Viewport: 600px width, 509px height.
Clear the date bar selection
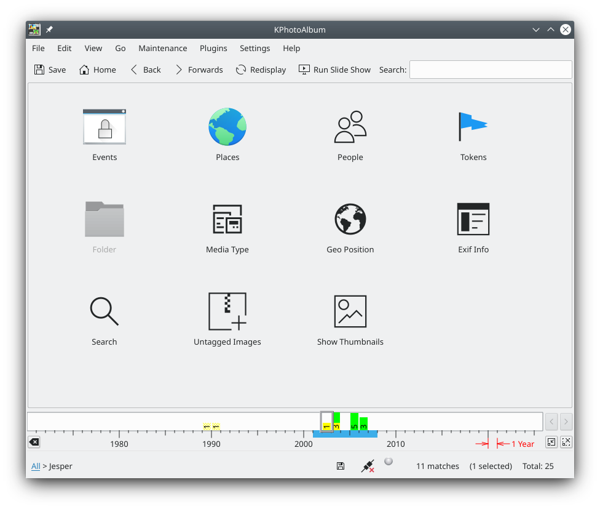click(x=34, y=442)
